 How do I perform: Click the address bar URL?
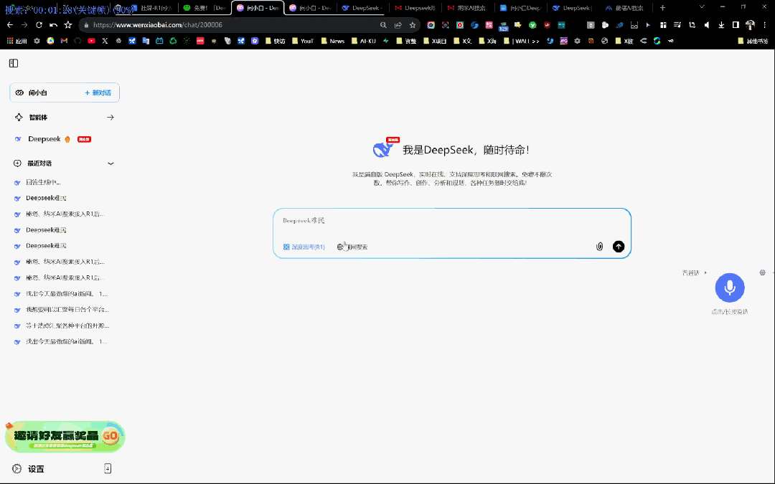(158, 24)
